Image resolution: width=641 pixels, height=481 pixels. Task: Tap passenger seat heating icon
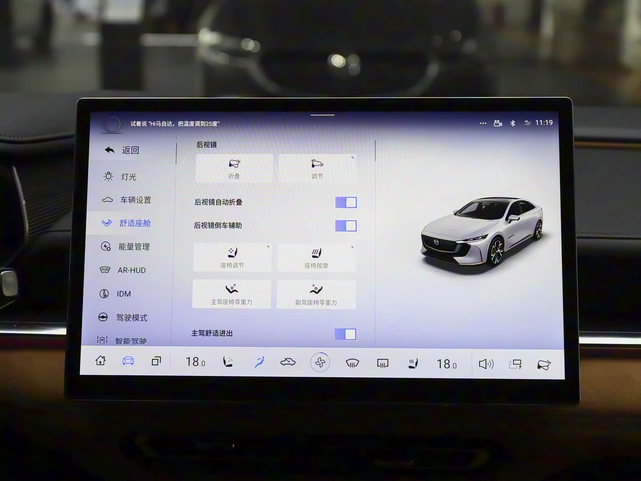[413, 364]
